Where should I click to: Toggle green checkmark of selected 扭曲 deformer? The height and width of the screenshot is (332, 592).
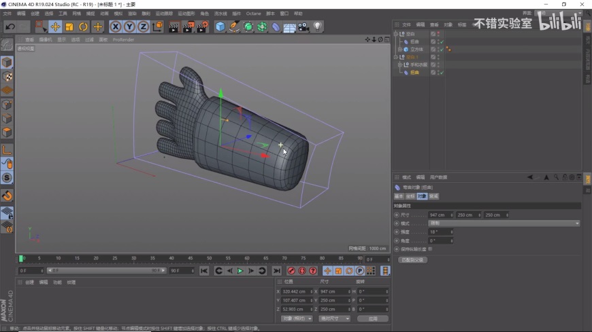point(441,73)
